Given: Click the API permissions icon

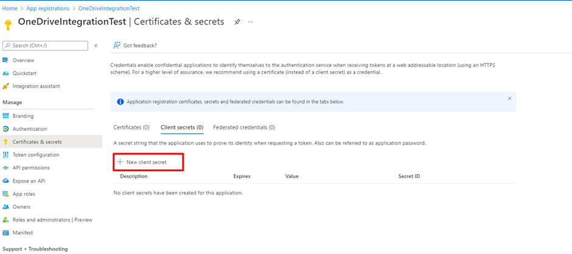Looking at the screenshot, I should click(5, 168).
